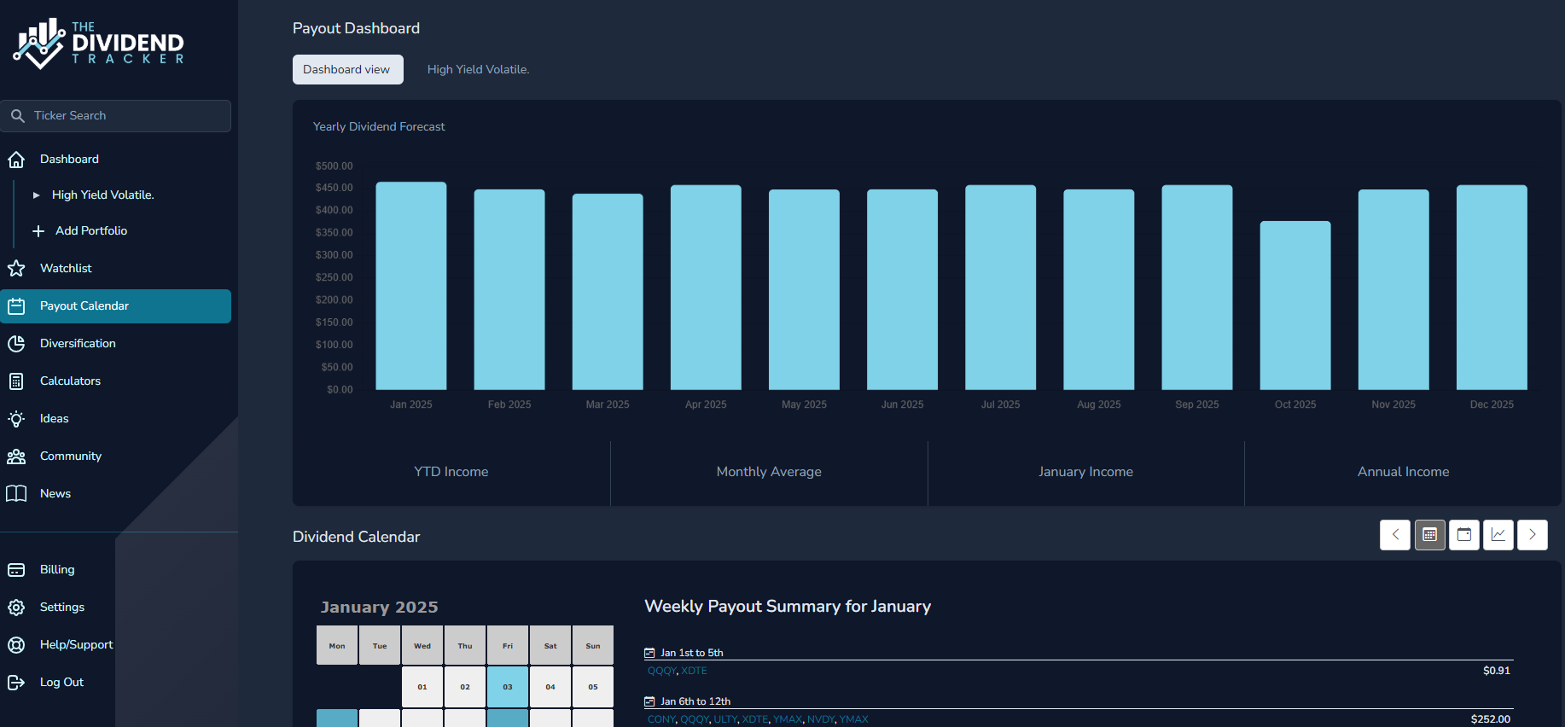Select January 03 in calendar

click(508, 687)
